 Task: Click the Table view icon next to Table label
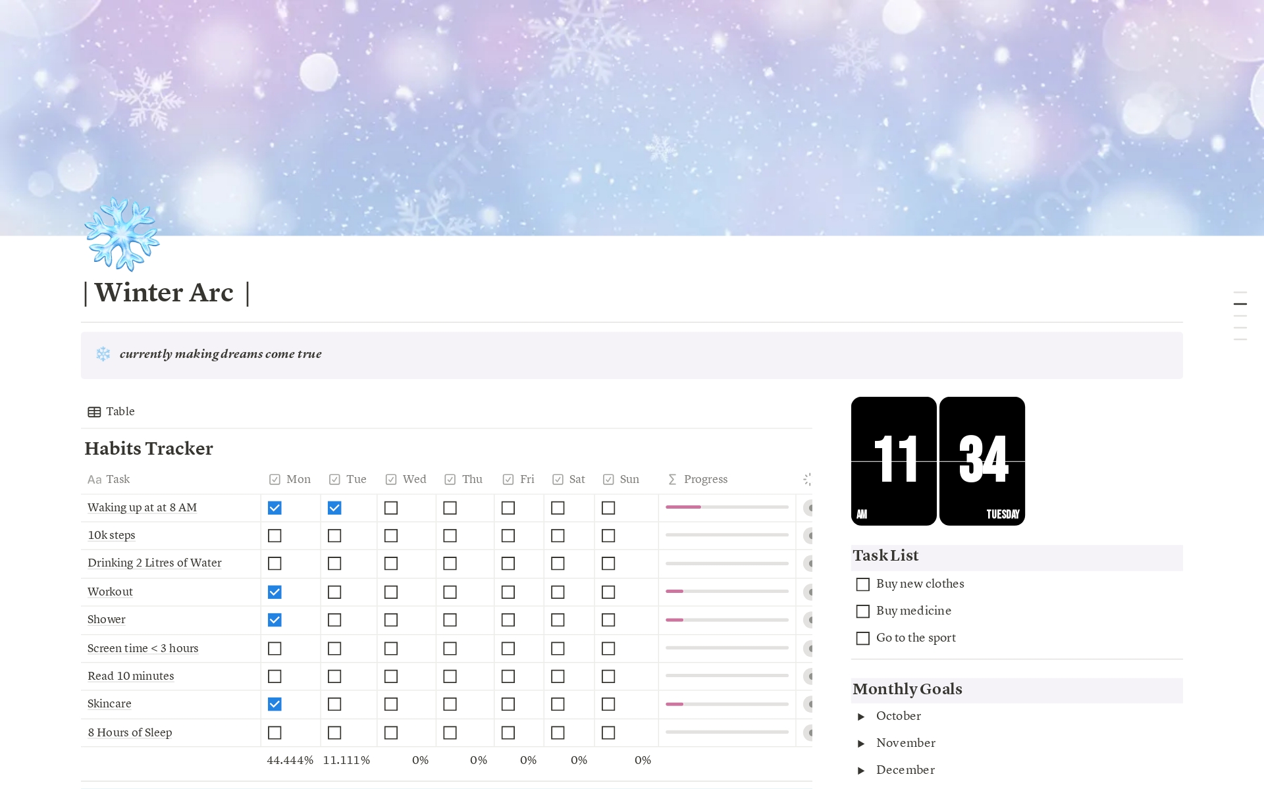pos(95,411)
